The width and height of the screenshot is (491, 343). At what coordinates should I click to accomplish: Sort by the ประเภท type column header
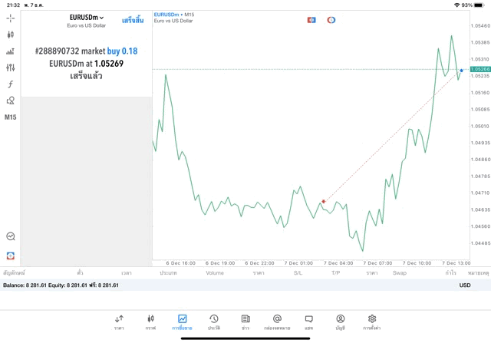pos(168,273)
